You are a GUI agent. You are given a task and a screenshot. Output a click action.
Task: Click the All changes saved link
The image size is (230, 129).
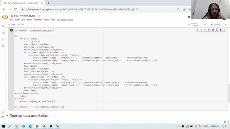tap(65, 20)
